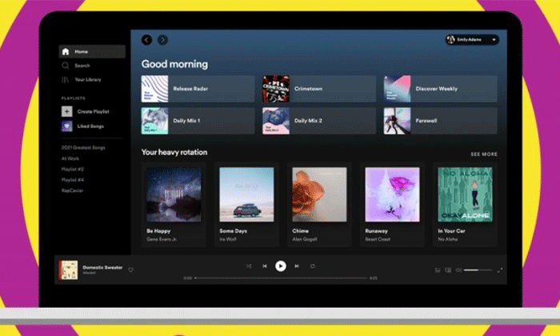
Task: Open the Runaway album card
Action: click(x=393, y=205)
